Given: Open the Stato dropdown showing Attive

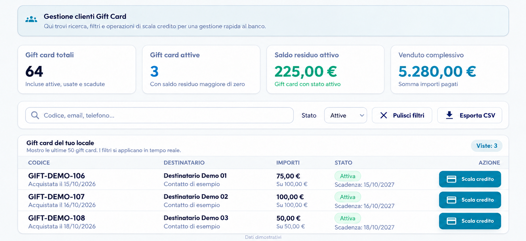Looking at the screenshot, I should click(346, 115).
